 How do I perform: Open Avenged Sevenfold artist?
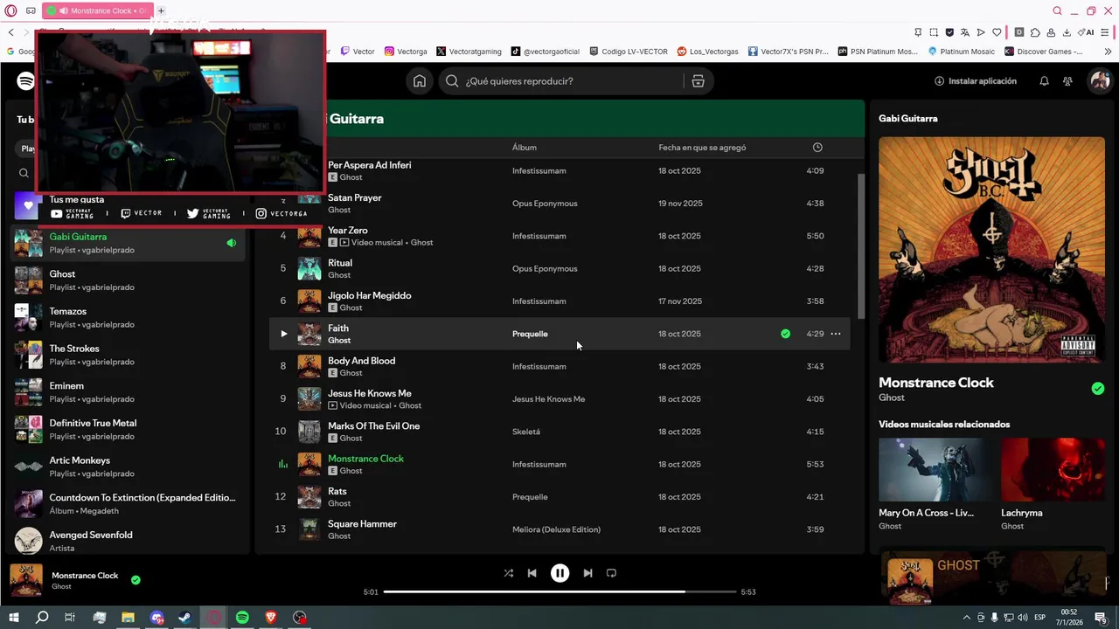click(128, 542)
